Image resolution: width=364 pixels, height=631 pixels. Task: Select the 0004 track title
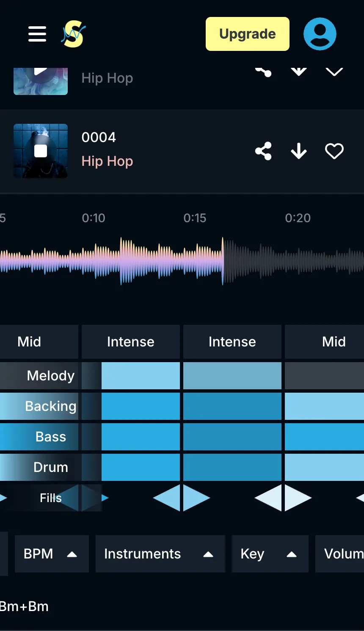99,137
